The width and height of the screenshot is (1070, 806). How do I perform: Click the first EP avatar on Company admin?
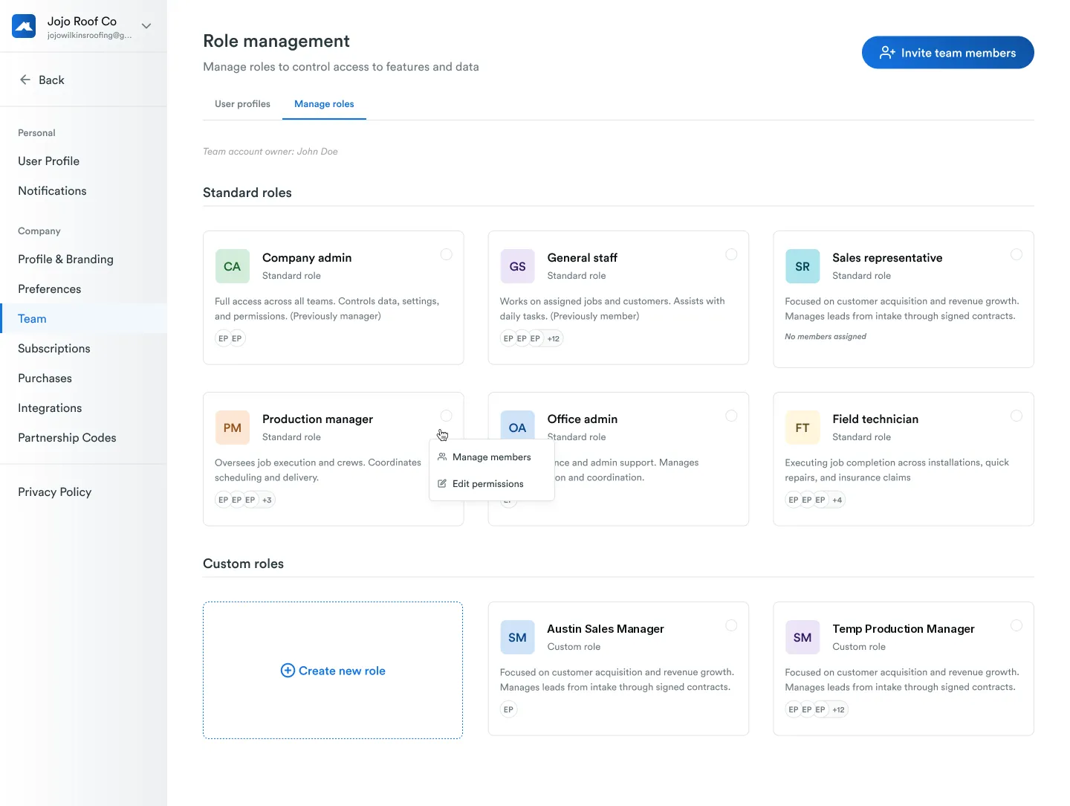(x=223, y=338)
